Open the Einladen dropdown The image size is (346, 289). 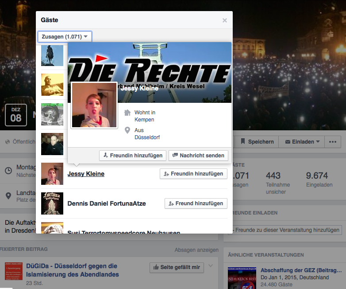click(302, 142)
